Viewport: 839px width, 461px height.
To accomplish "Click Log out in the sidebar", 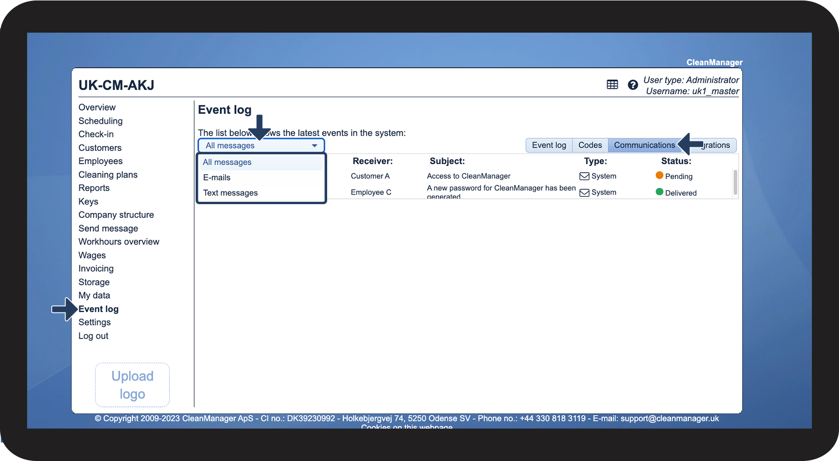I will pos(94,336).
